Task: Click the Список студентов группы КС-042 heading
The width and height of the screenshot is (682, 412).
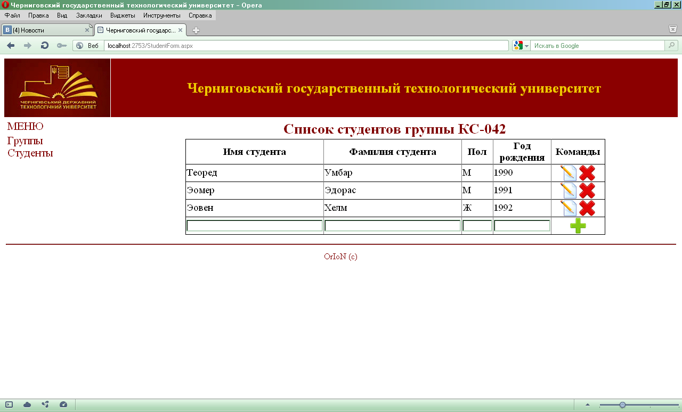Action: pos(395,129)
